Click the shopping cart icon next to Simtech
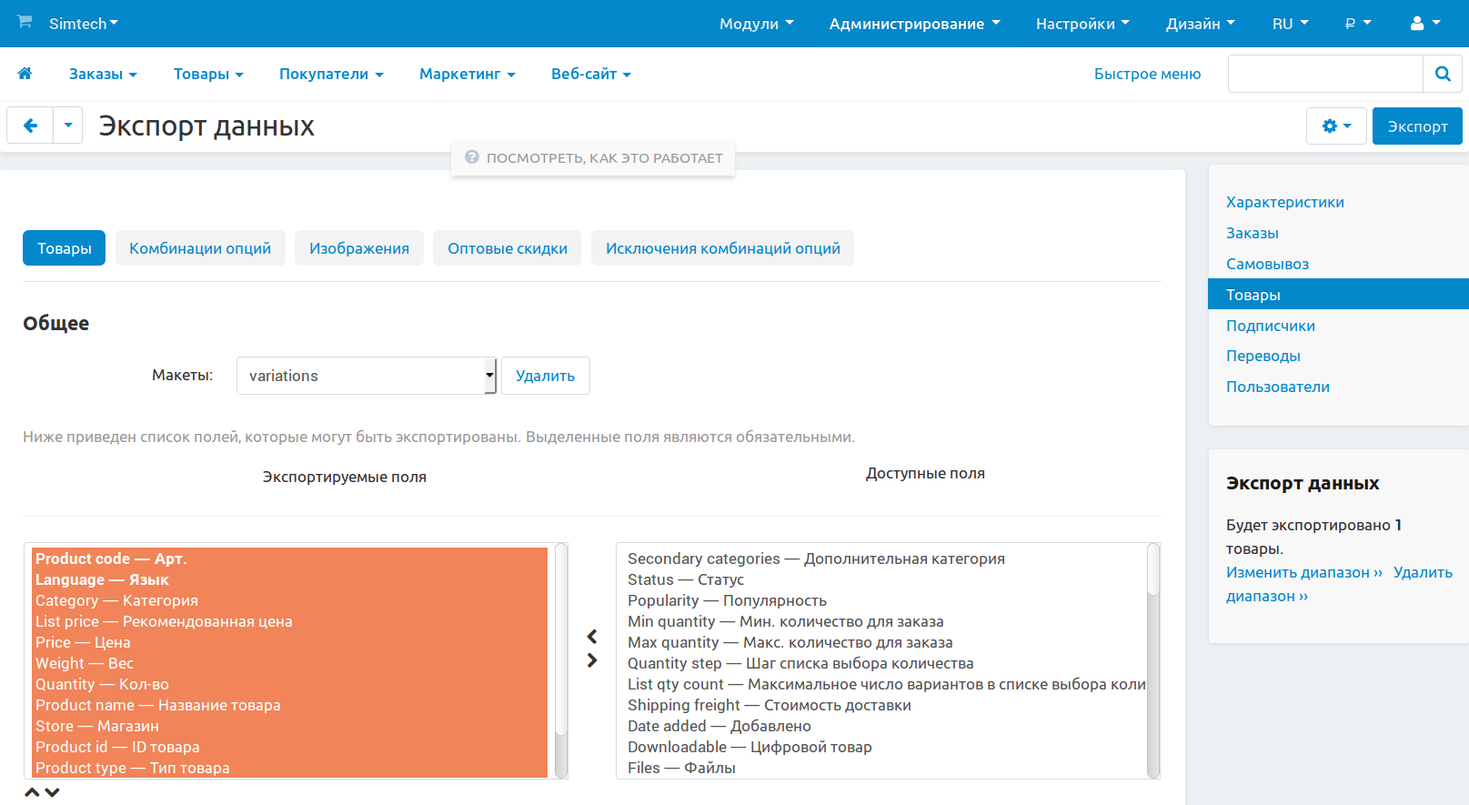This screenshot has height=805, width=1469. (x=25, y=22)
